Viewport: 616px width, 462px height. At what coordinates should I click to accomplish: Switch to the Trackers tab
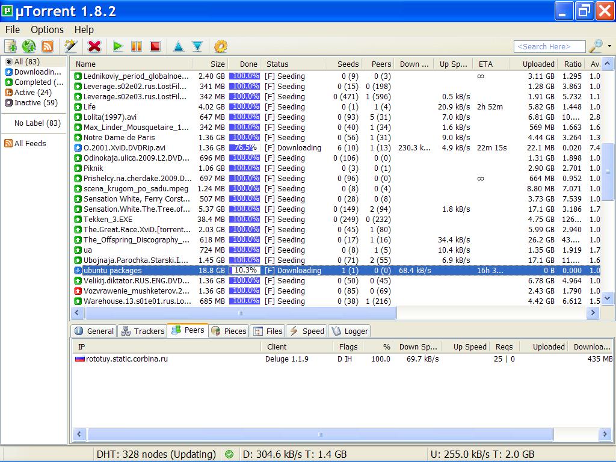click(x=143, y=331)
